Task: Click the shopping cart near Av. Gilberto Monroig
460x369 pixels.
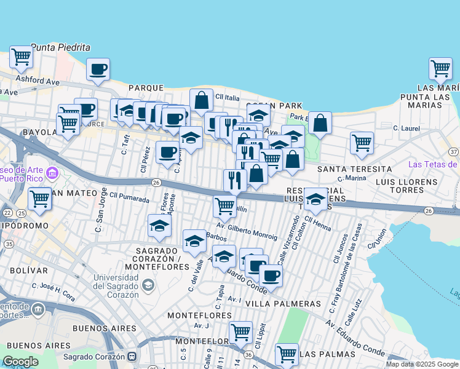Action: pyautogui.click(x=225, y=206)
